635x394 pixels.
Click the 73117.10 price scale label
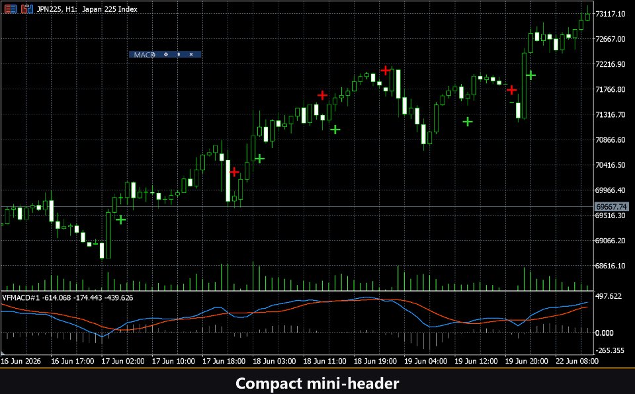pos(611,14)
